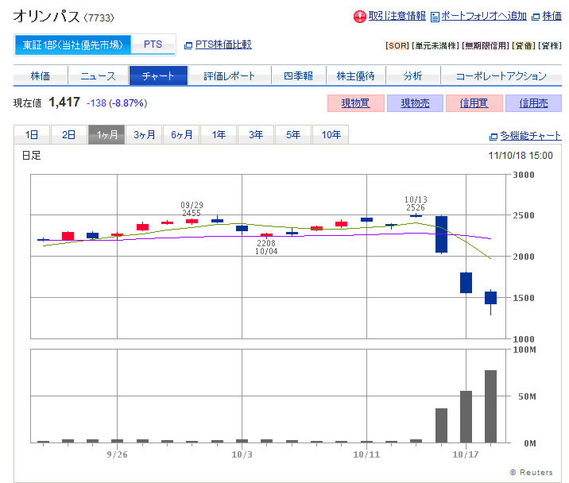The image size is (569, 483).
Task: Click the chart timestamp 11/10/18 15:00
Action: 521,156
